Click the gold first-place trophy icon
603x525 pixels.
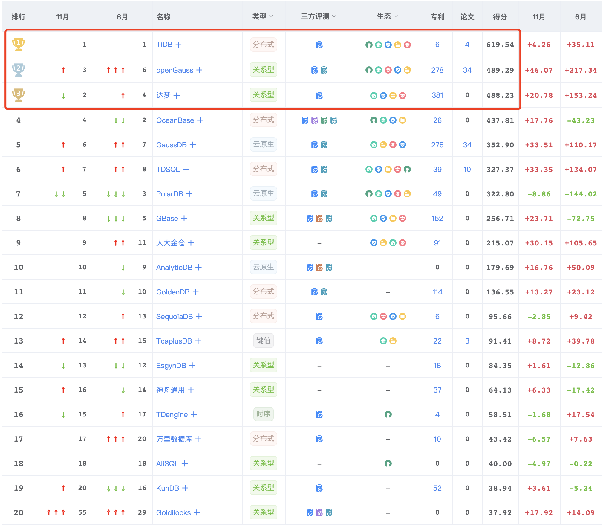(x=18, y=44)
